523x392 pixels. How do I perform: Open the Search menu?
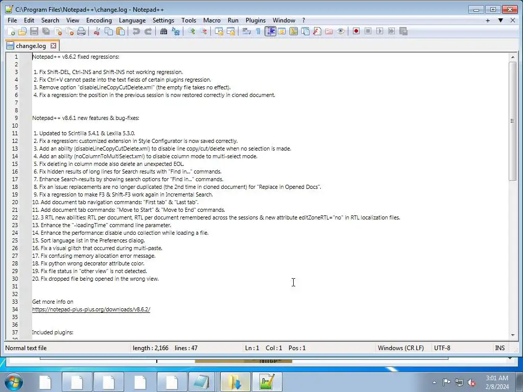pos(50,20)
